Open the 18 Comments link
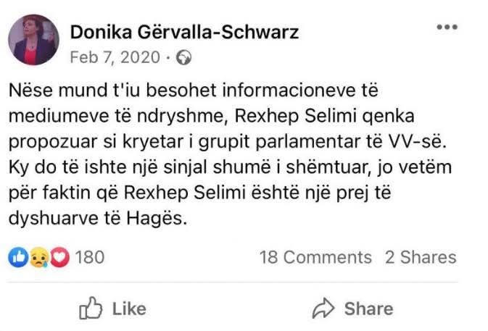Image resolution: width=488 pixels, height=331 pixels. coord(315,257)
